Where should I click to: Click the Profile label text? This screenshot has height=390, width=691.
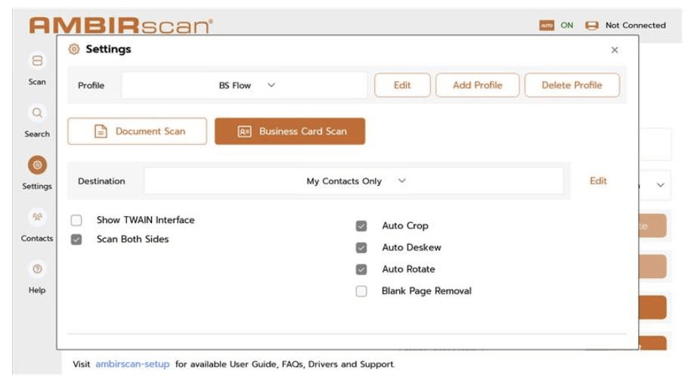(x=91, y=85)
